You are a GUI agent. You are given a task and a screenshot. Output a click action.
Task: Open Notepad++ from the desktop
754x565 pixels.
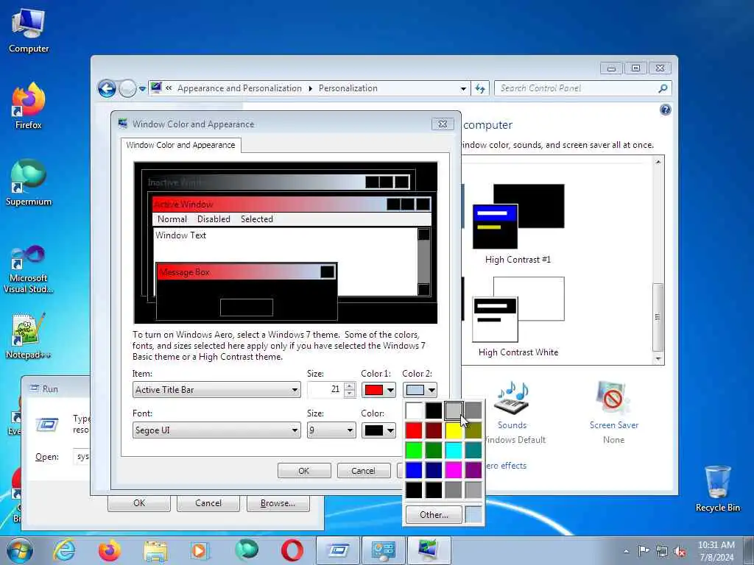(29, 335)
